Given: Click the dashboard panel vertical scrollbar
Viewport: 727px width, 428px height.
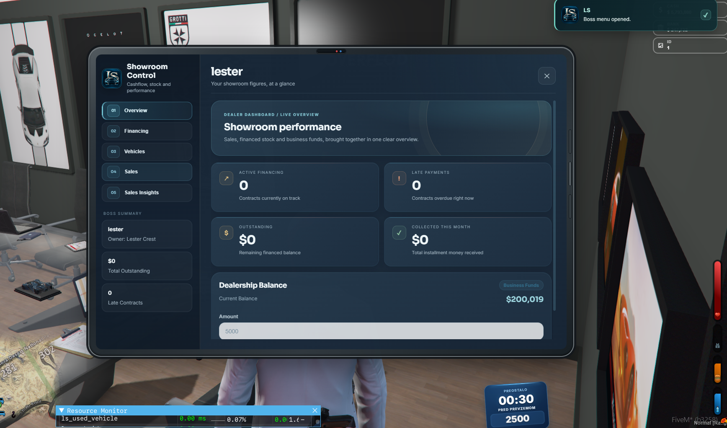Looking at the screenshot, I should (x=554, y=205).
